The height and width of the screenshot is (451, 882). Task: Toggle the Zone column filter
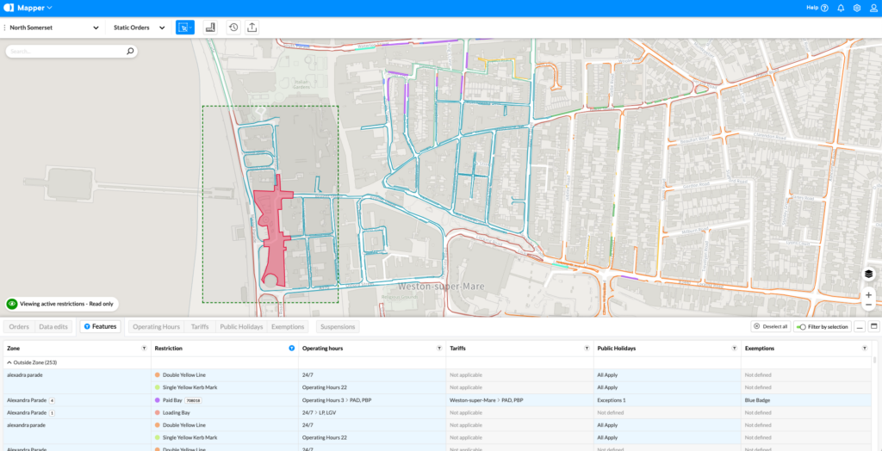[144, 349]
